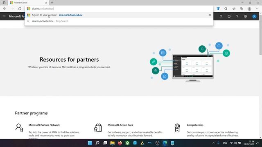This screenshot has height=147, width=262.
Task: Click the Microsoft Partner Network person icon
Action: tap(19, 127)
